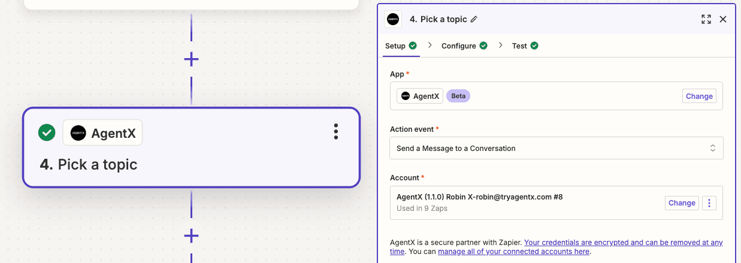The image size is (741, 263).
Task: Open account options three-dot menu
Action: [709, 203]
